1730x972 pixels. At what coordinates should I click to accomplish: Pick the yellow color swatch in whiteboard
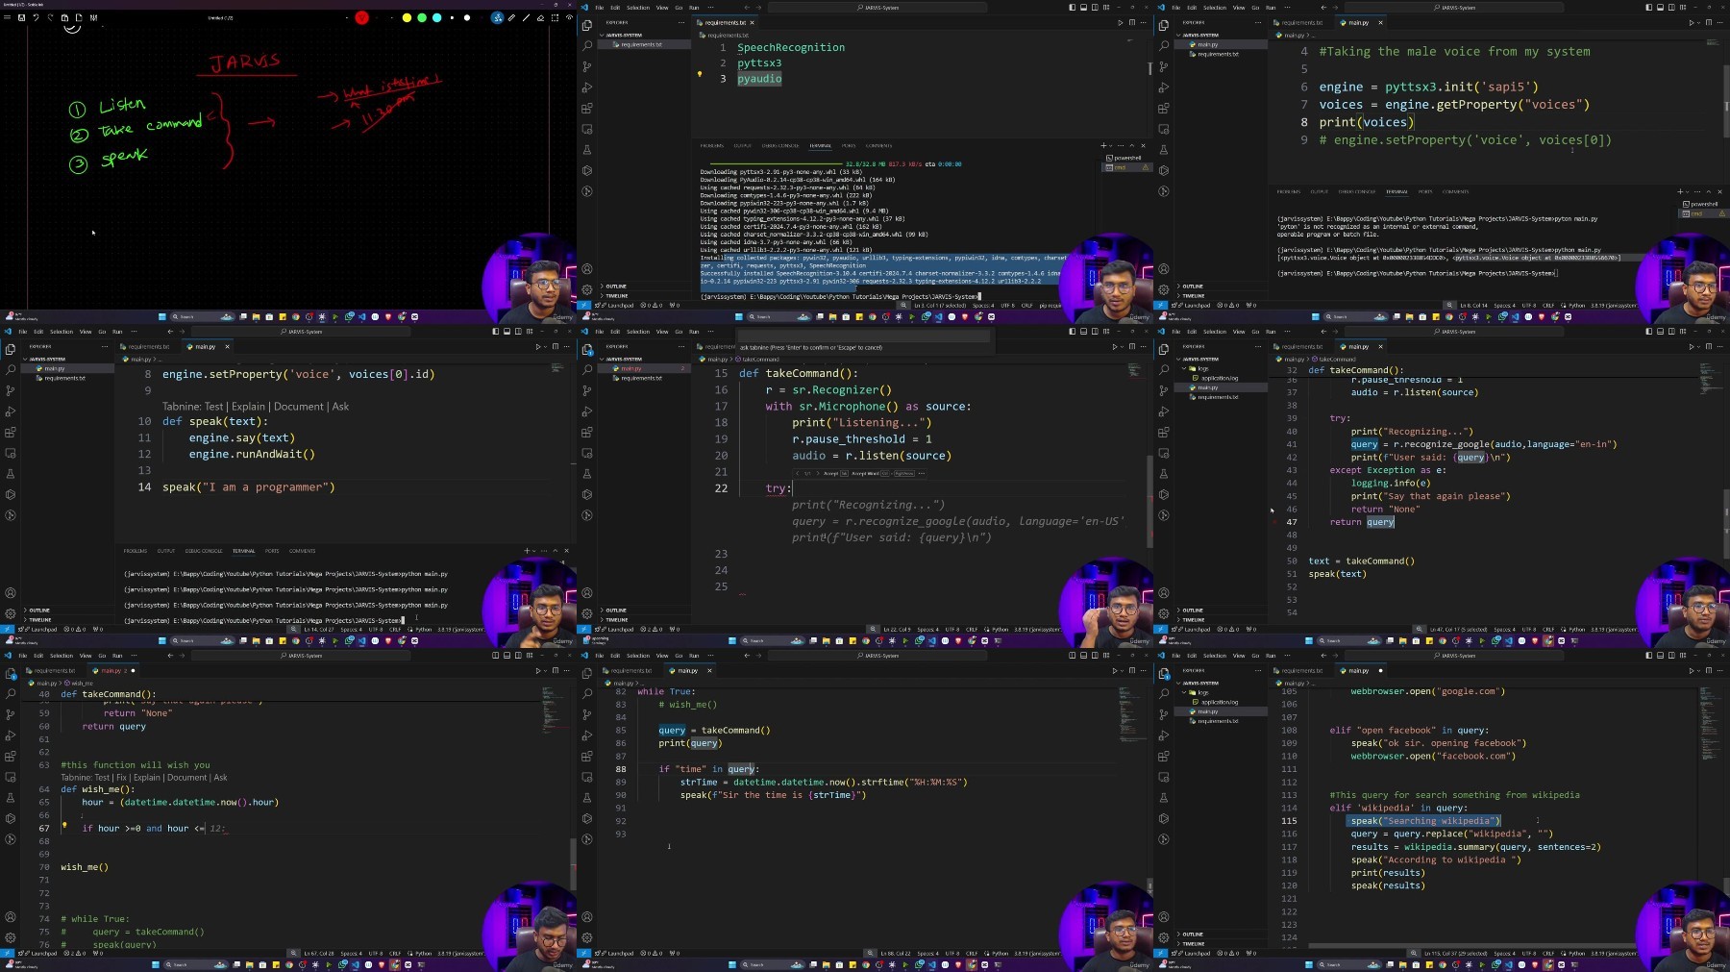click(407, 17)
